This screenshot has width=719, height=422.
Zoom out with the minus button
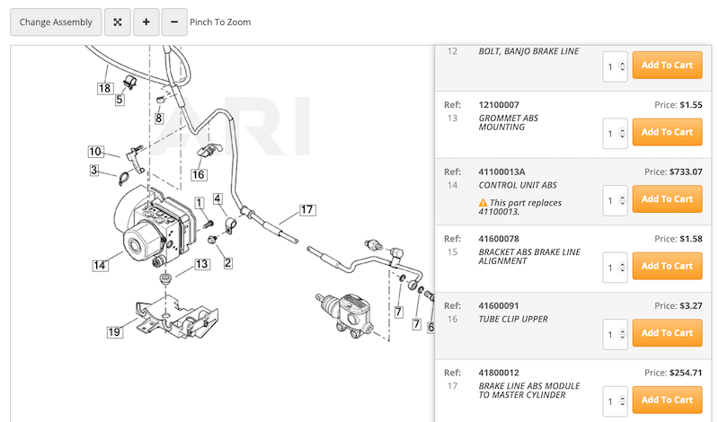[174, 22]
